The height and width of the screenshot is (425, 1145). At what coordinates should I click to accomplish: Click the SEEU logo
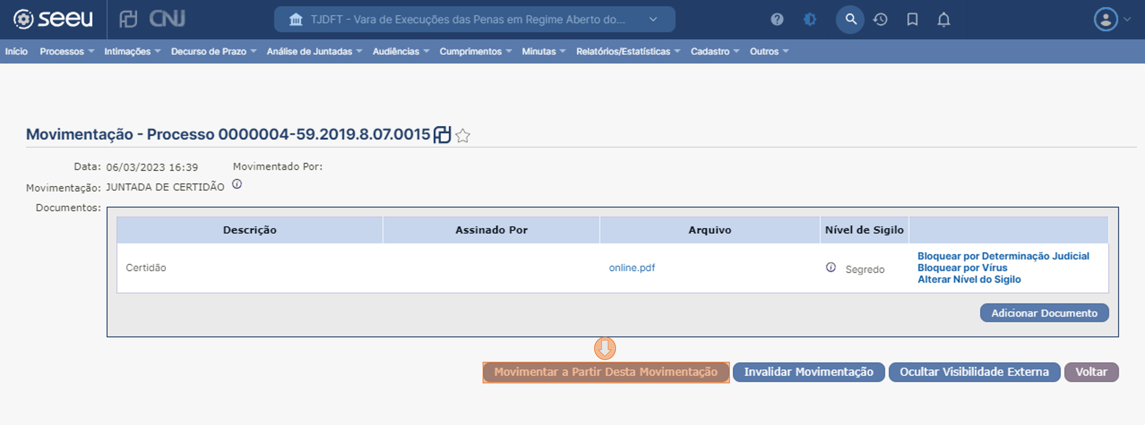53,19
